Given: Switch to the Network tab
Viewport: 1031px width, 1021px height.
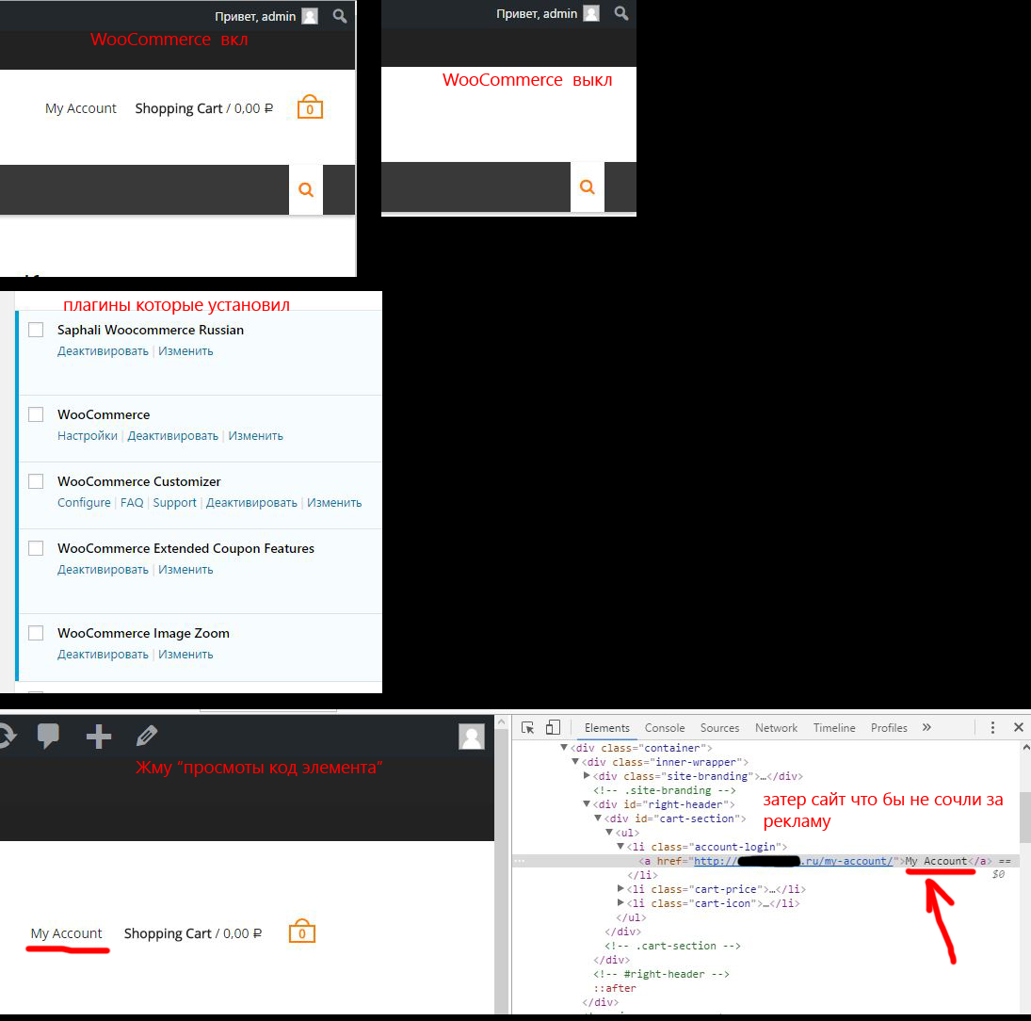Looking at the screenshot, I should coord(776,727).
